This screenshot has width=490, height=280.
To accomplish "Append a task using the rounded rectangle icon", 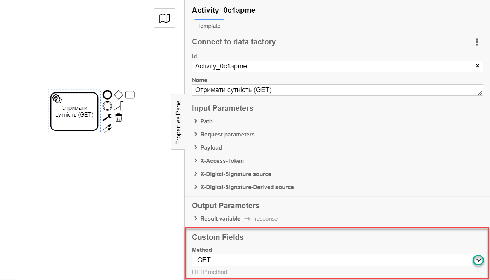I will (x=130, y=95).
